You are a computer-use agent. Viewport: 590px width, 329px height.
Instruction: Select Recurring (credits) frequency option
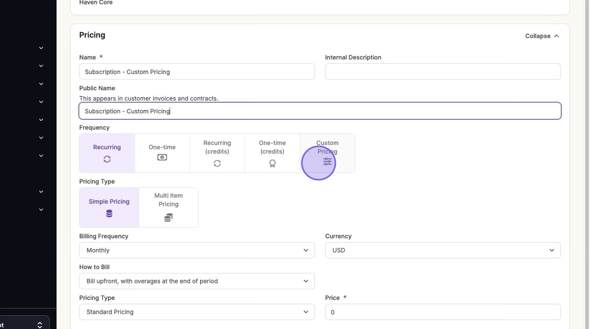[x=217, y=153]
